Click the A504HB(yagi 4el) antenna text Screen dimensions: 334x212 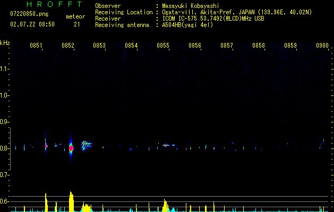click(x=187, y=25)
